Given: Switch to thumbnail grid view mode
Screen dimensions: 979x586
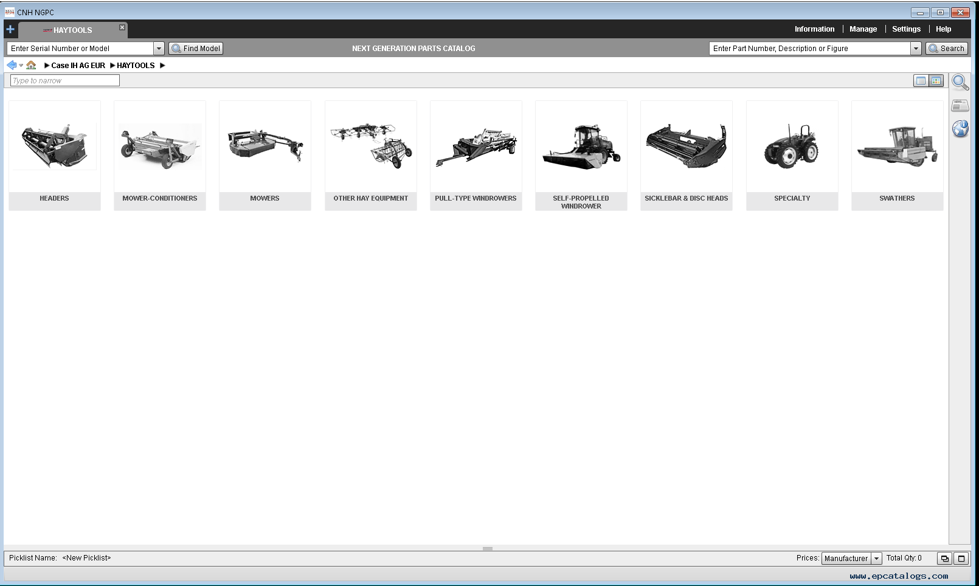Looking at the screenshot, I should pyautogui.click(x=936, y=80).
